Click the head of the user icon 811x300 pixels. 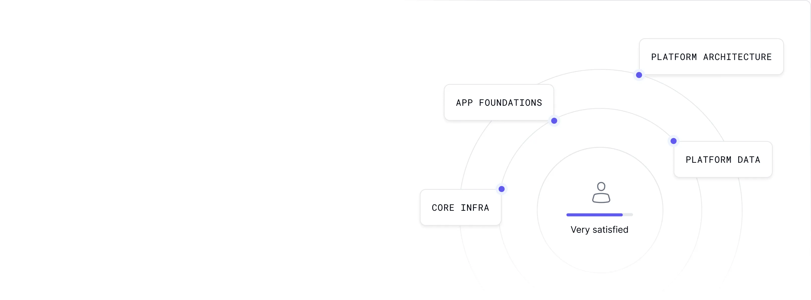click(x=601, y=186)
